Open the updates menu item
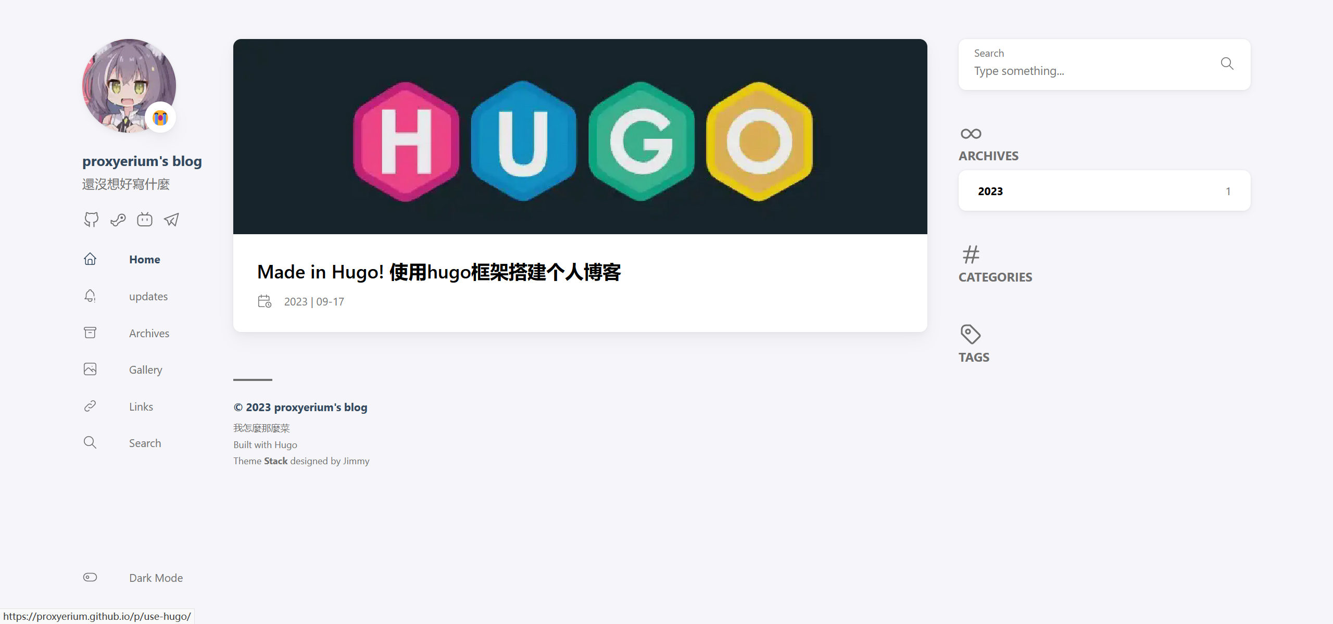1333x624 pixels. coord(148,296)
